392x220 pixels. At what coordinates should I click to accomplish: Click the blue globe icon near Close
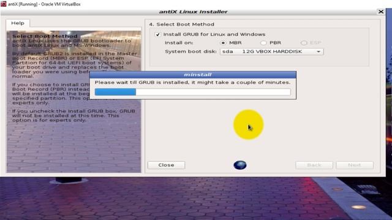coord(240,165)
